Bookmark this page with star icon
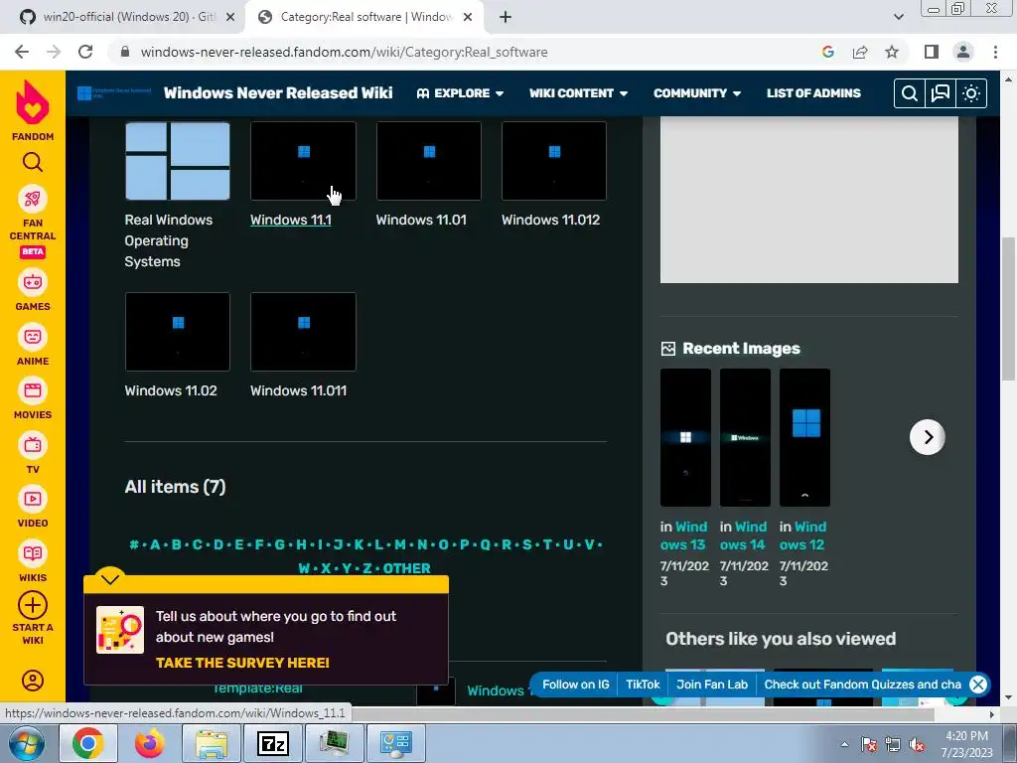This screenshot has height=763, width=1017. [x=892, y=52]
